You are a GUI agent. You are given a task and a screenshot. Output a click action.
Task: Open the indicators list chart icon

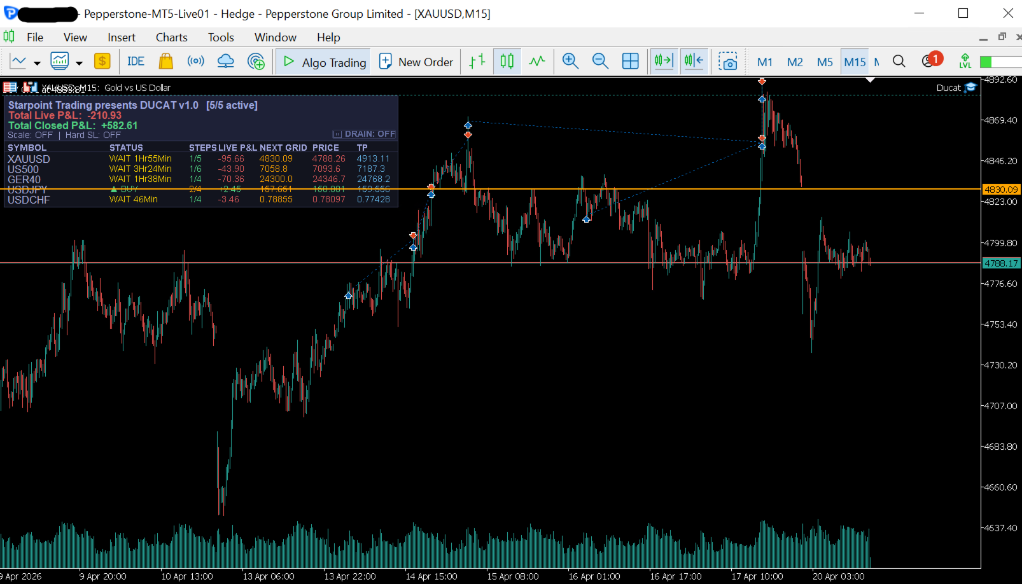[60, 61]
